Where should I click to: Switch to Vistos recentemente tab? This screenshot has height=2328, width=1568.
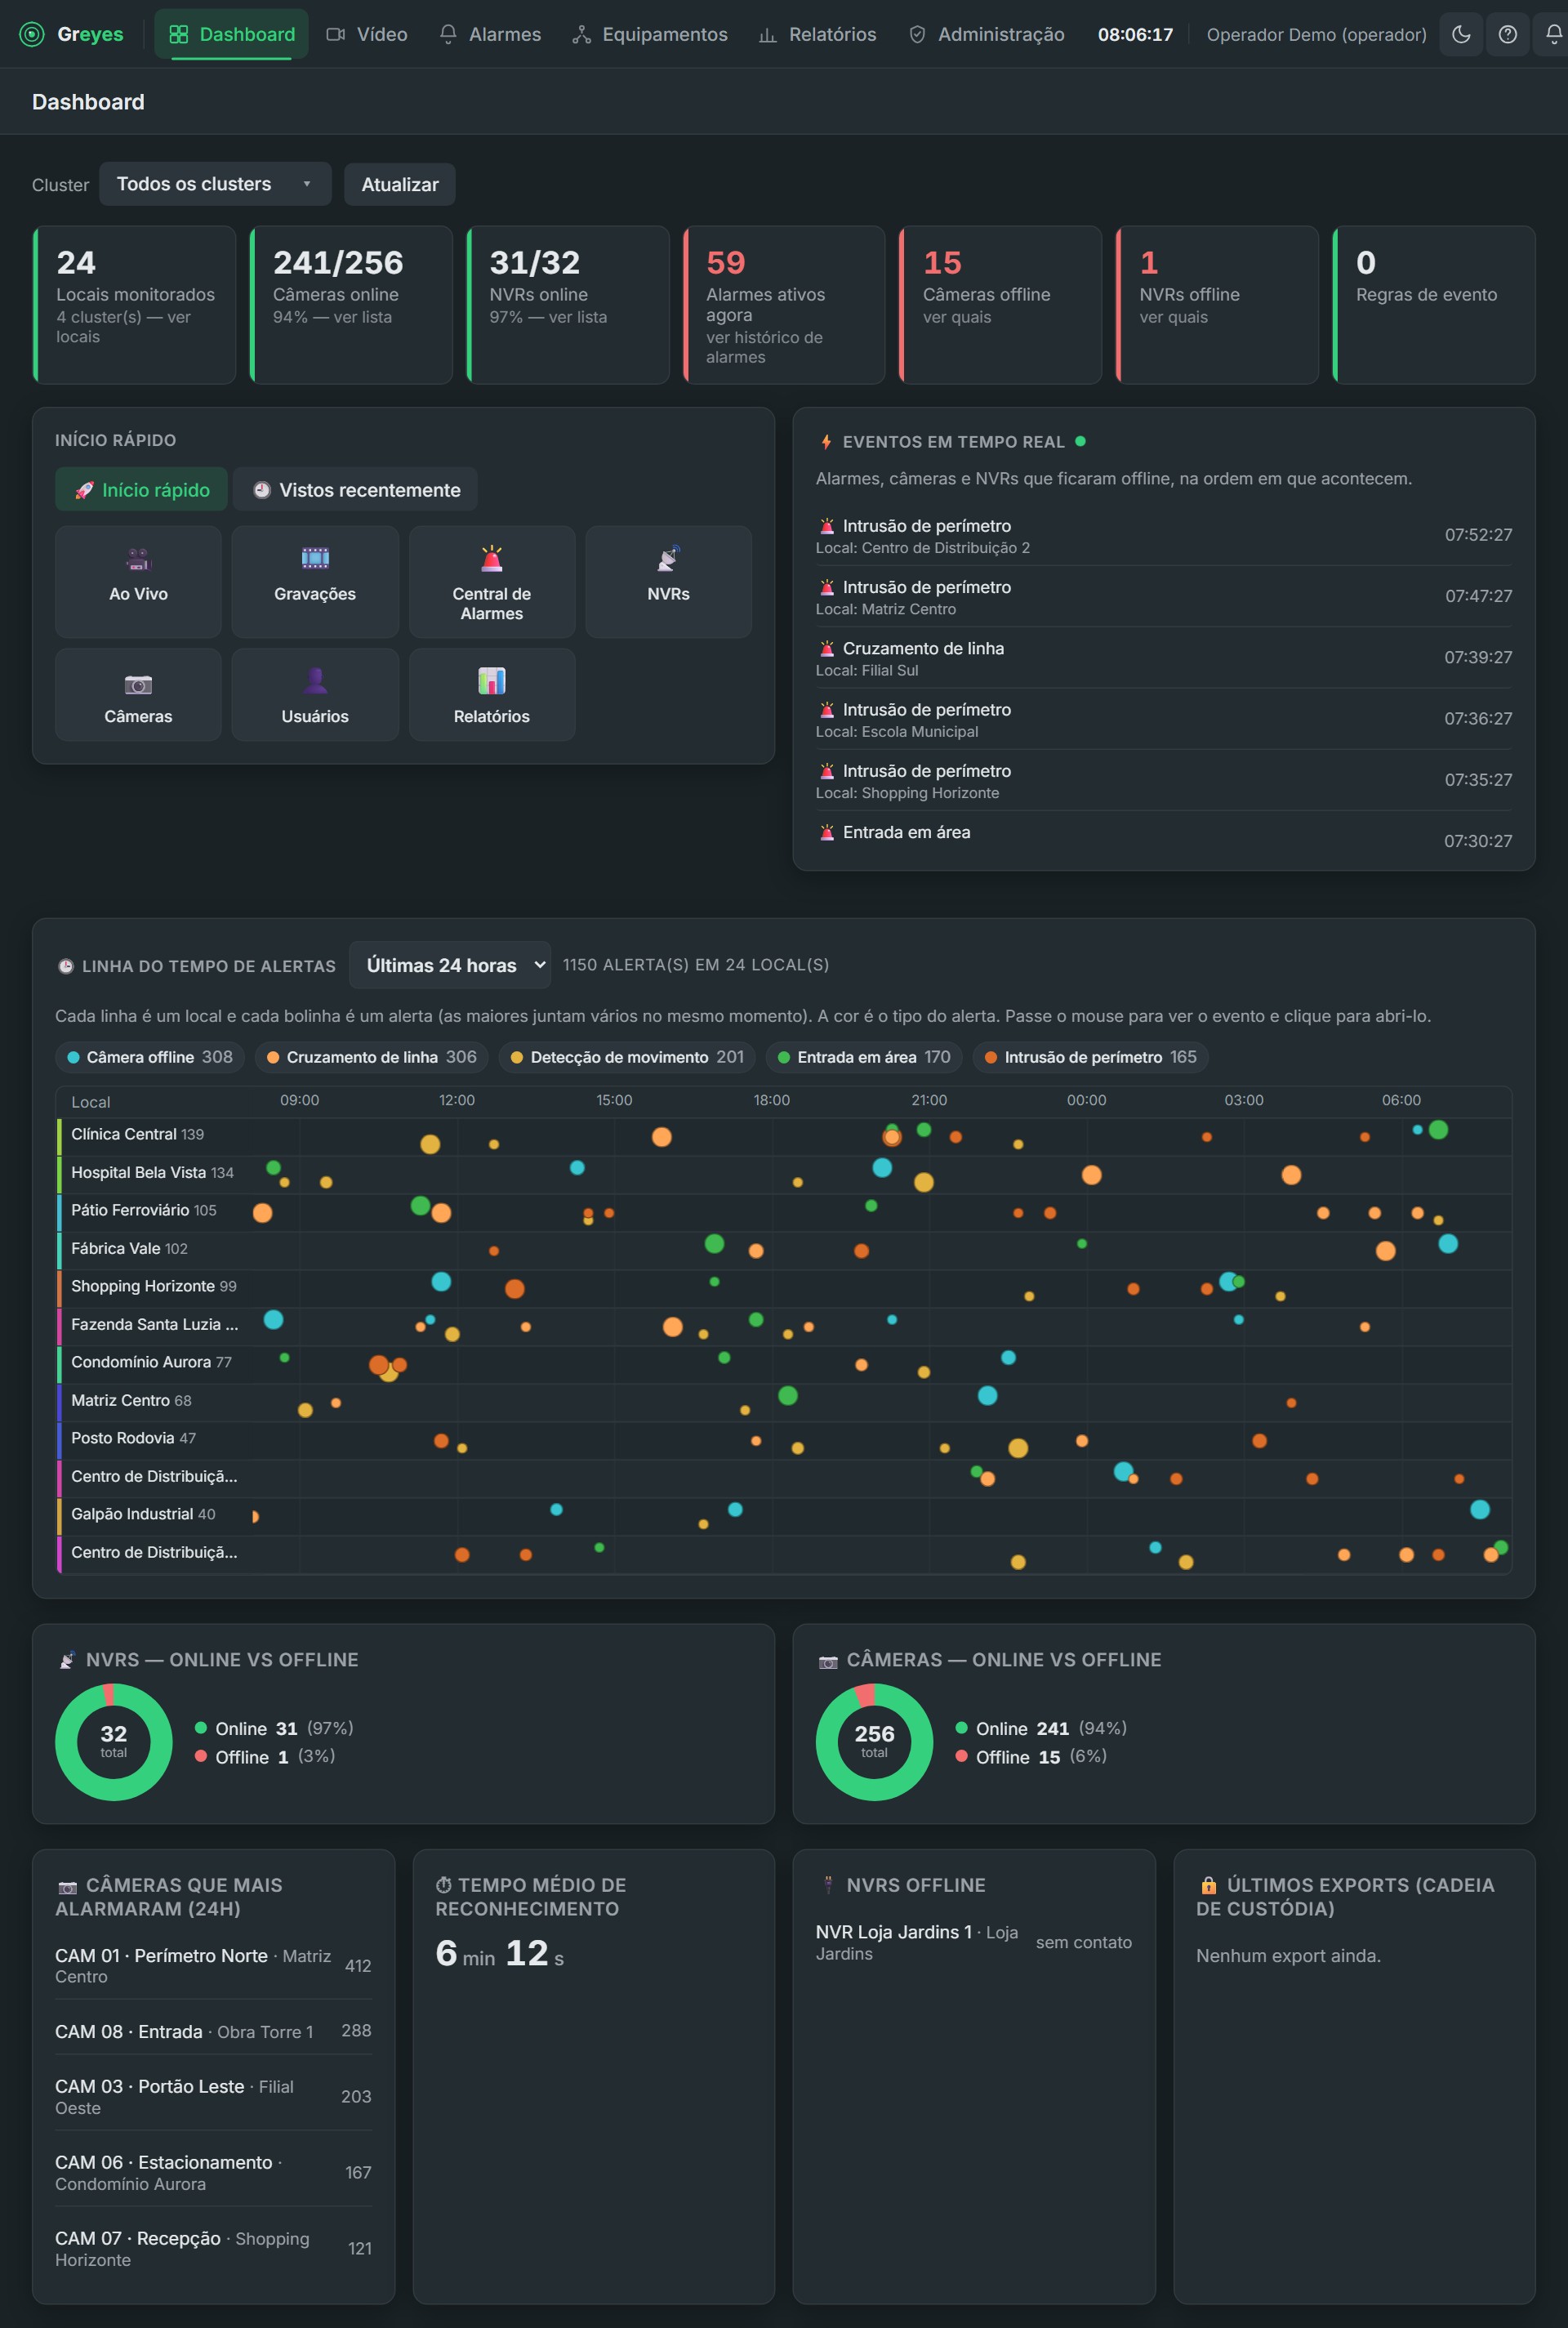point(355,490)
